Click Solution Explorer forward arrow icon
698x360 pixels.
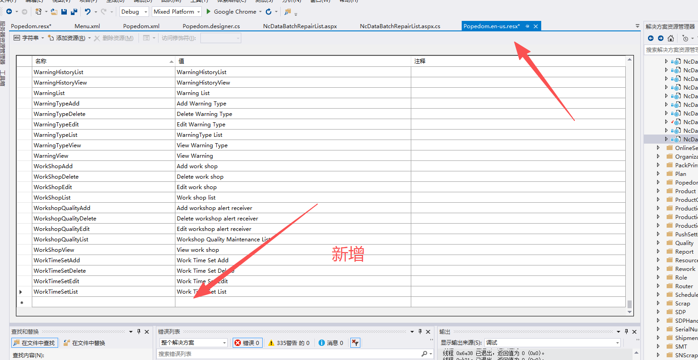point(661,38)
